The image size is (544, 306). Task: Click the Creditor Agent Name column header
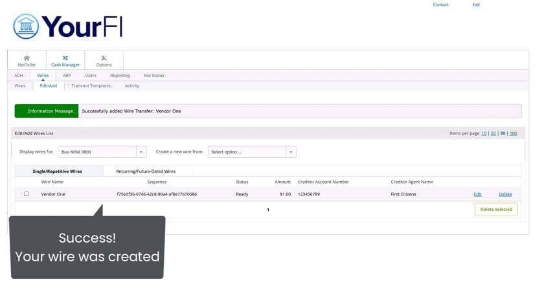coord(412,182)
